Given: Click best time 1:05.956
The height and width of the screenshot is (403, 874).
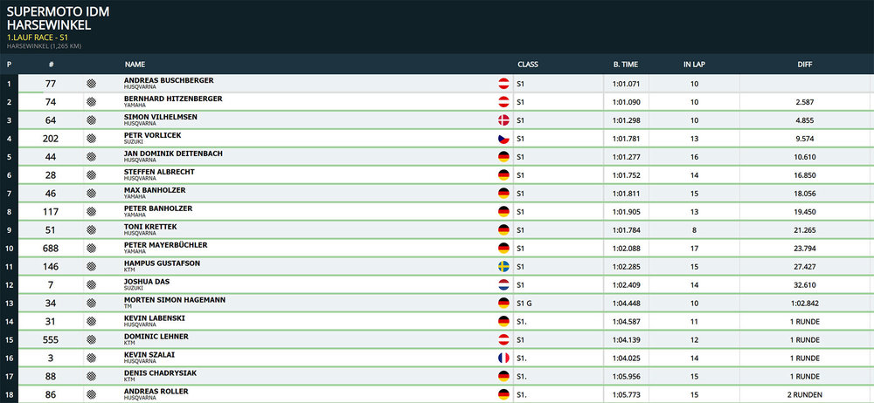Looking at the screenshot, I should click(x=626, y=376).
